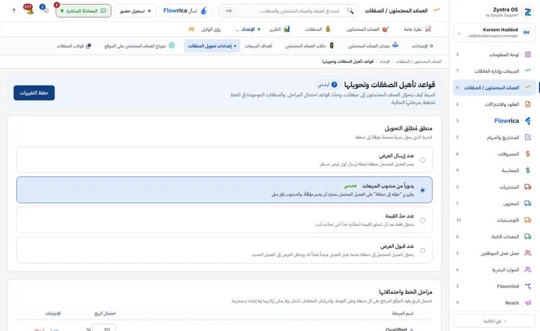
Task: Click the اسأل Flowrica button
Action: tap(185, 11)
